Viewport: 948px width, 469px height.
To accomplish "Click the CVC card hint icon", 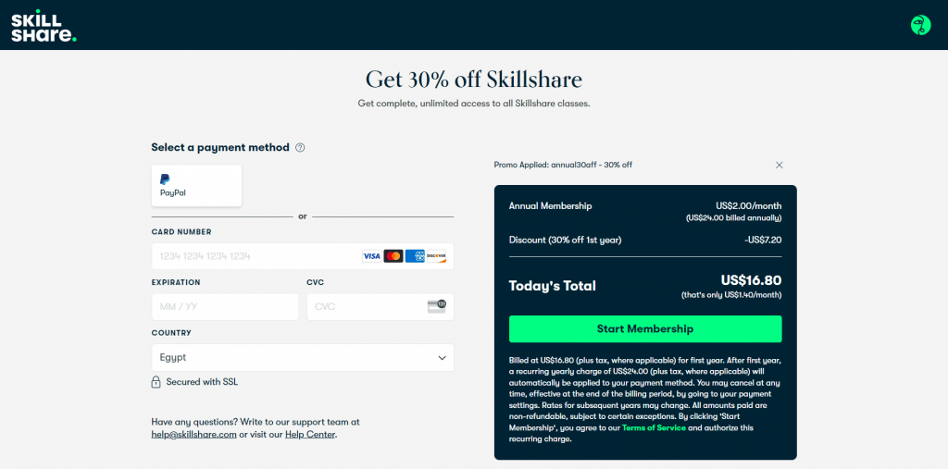I will point(437,306).
